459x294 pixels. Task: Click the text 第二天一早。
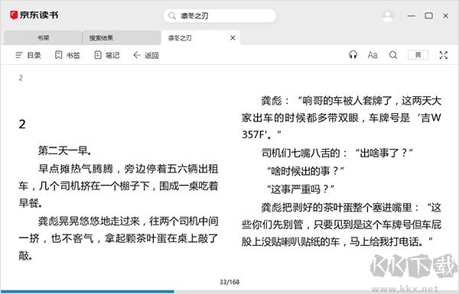(66, 151)
